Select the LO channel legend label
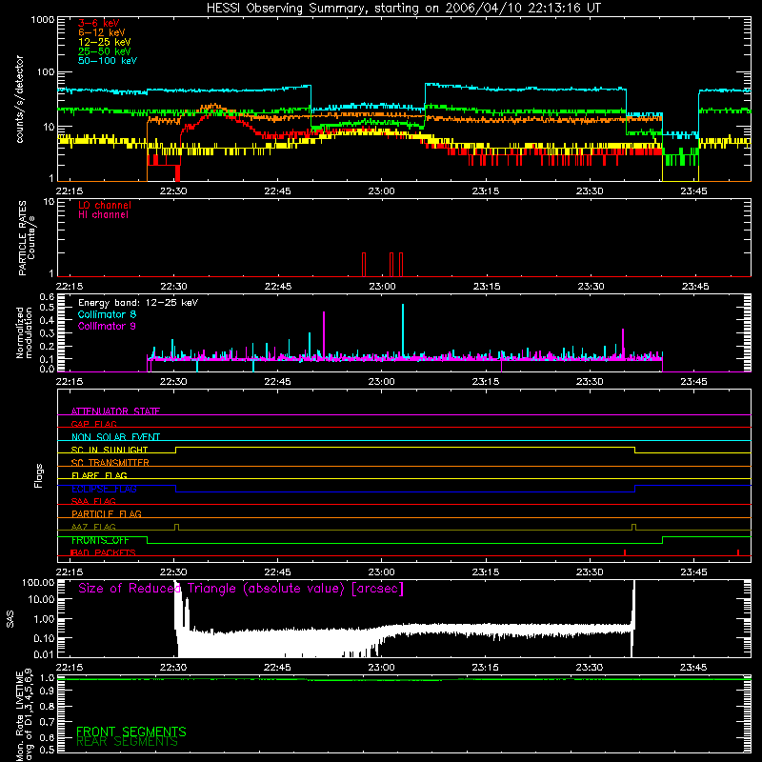 coord(105,205)
